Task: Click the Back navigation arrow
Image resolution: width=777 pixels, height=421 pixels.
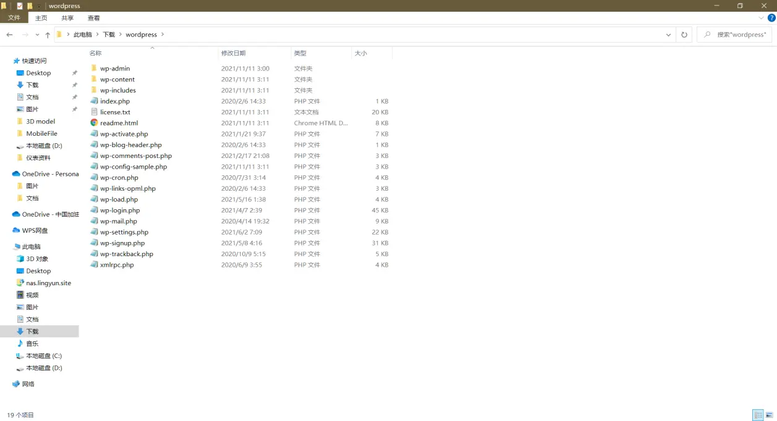Action: tap(9, 35)
